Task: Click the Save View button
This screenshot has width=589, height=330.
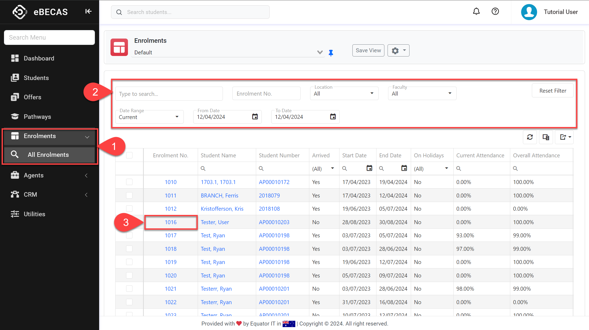Action: click(x=368, y=50)
